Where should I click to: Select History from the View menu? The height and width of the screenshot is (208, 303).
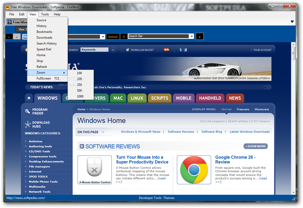coord(47,26)
